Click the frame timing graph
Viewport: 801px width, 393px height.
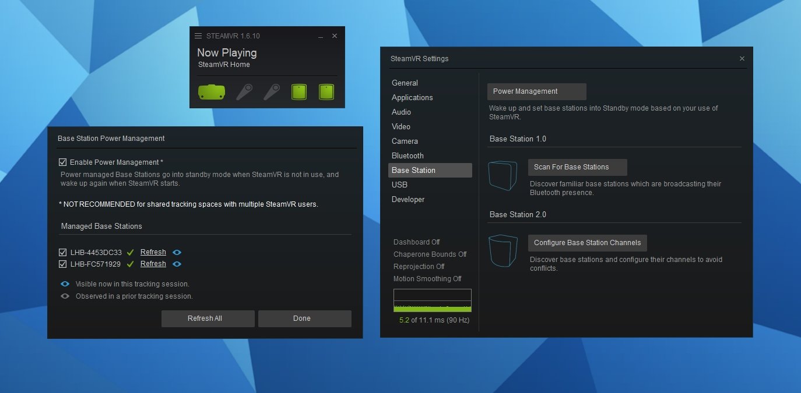click(x=433, y=300)
